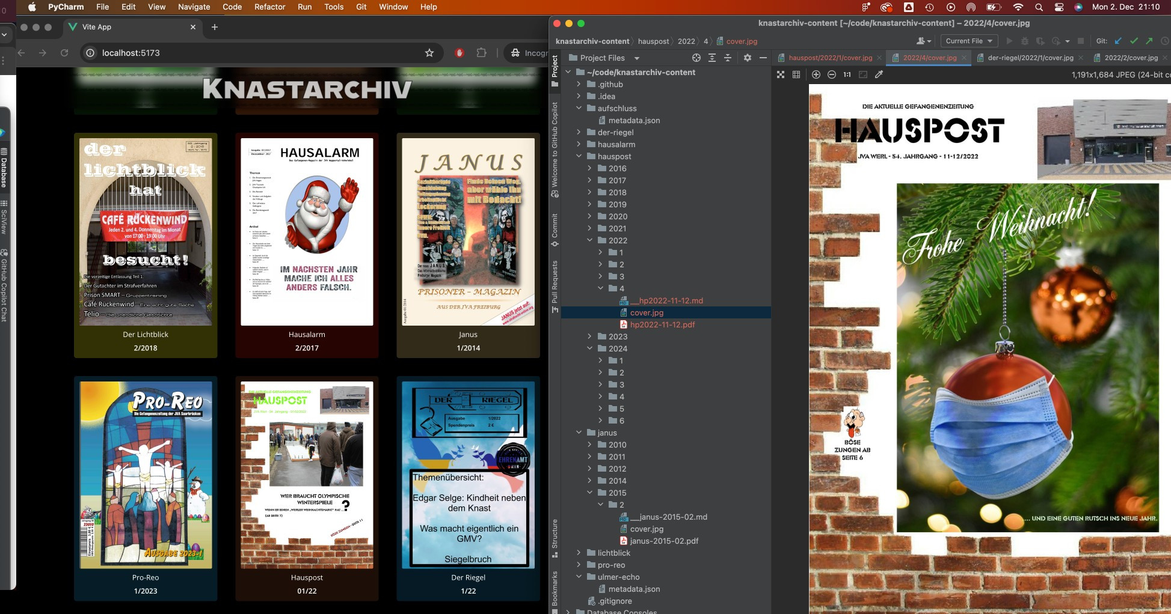Toggle grid display in image viewer
Image resolution: width=1171 pixels, height=614 pixels.
click(x=796, y=74)
